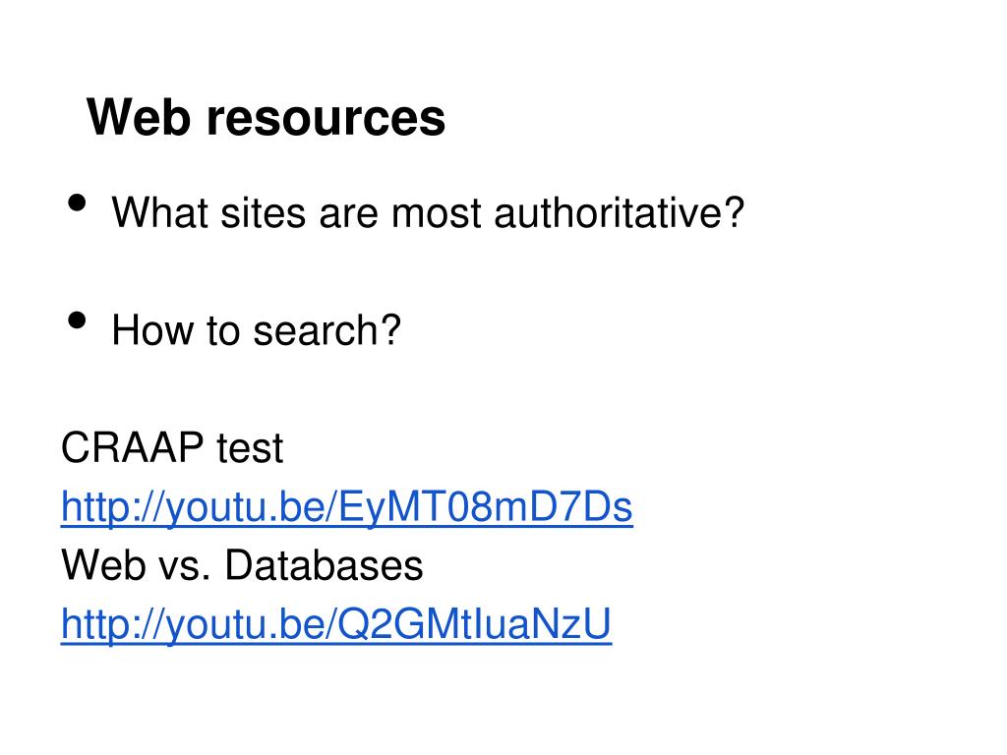The image size is (1007, 755).
Task: Click the word 'CRAAP' above the first link
Action: (133, 447)
